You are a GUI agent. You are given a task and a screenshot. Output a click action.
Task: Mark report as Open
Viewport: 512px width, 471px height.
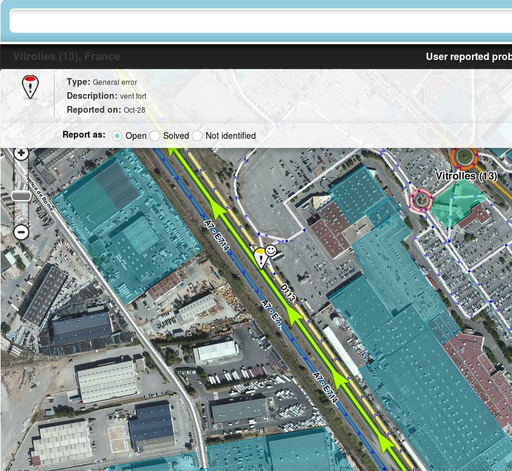117,136
